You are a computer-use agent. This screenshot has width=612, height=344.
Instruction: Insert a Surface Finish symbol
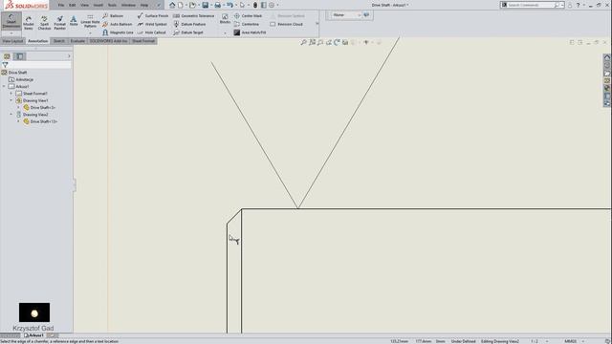(x=153, y=16)
